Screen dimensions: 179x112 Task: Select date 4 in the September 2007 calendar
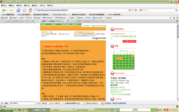click(121, 58)
